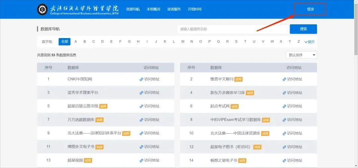Open 访问地址 link for 博图外文电子书
The width and height of the screenshot is (358, 168).
pos(149,146)
